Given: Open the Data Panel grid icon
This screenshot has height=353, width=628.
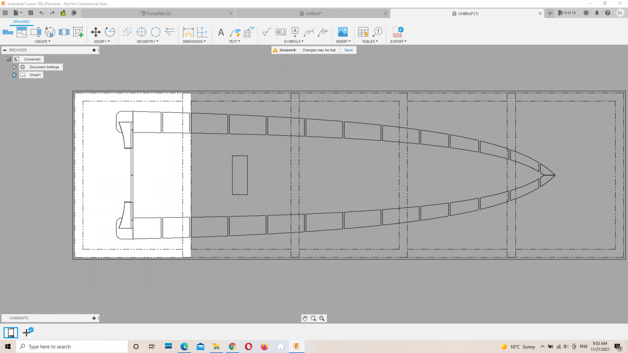Looking at the screenshot, I should (x=5, y=13).
